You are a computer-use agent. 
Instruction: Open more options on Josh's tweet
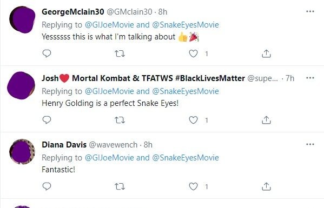310,78
